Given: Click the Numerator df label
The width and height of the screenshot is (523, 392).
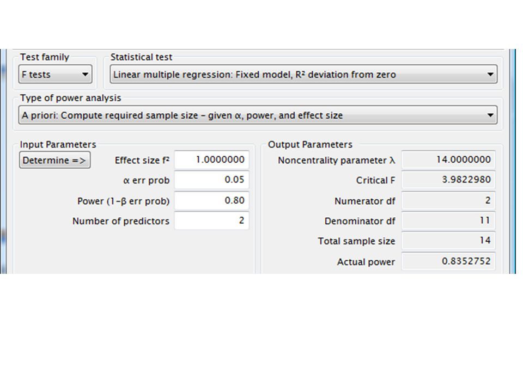Looking at the screenshot, I should (x=365, y=201).
